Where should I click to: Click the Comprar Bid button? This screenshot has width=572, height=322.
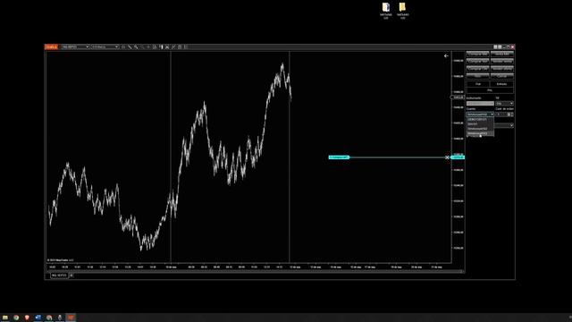(477, 69)
